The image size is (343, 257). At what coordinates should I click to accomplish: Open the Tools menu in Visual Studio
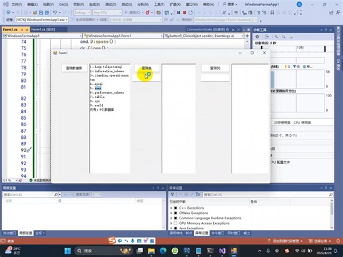tap(159, 5)
